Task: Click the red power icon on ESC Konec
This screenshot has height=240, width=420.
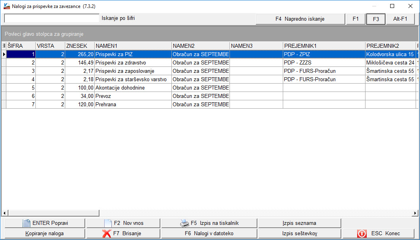Action: point(362,233)
